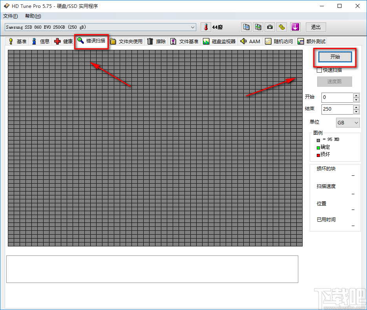Screen dimensions: 367x310
Task: Click the empty log text box
Action: [x=152, y=269]
